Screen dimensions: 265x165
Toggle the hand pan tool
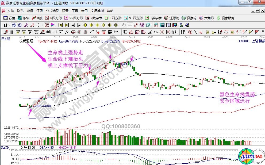124,25
